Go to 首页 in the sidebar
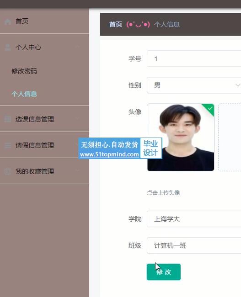The width and height of the screenshot is (241, 297). tap(22, 21)
